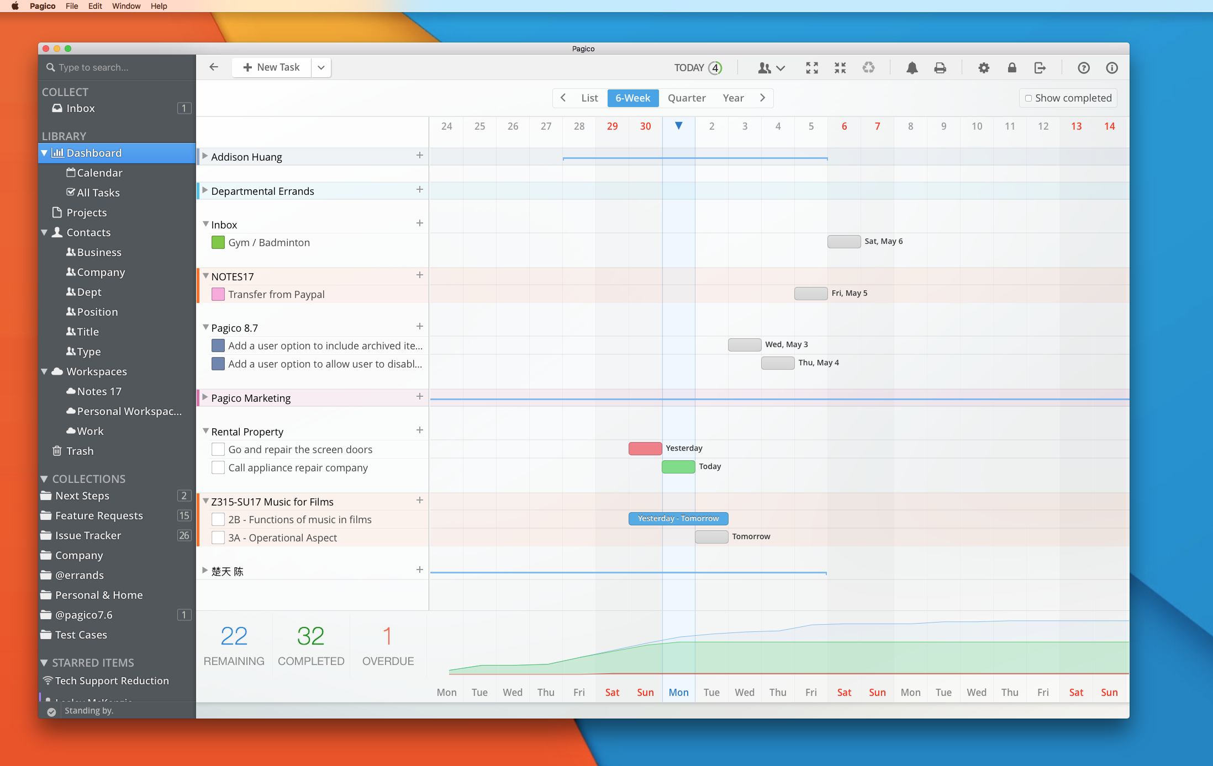This screenshot has height=766, width=1213.
Task: Check the Transfer from Paypal pink box
Action: (218, 294)
